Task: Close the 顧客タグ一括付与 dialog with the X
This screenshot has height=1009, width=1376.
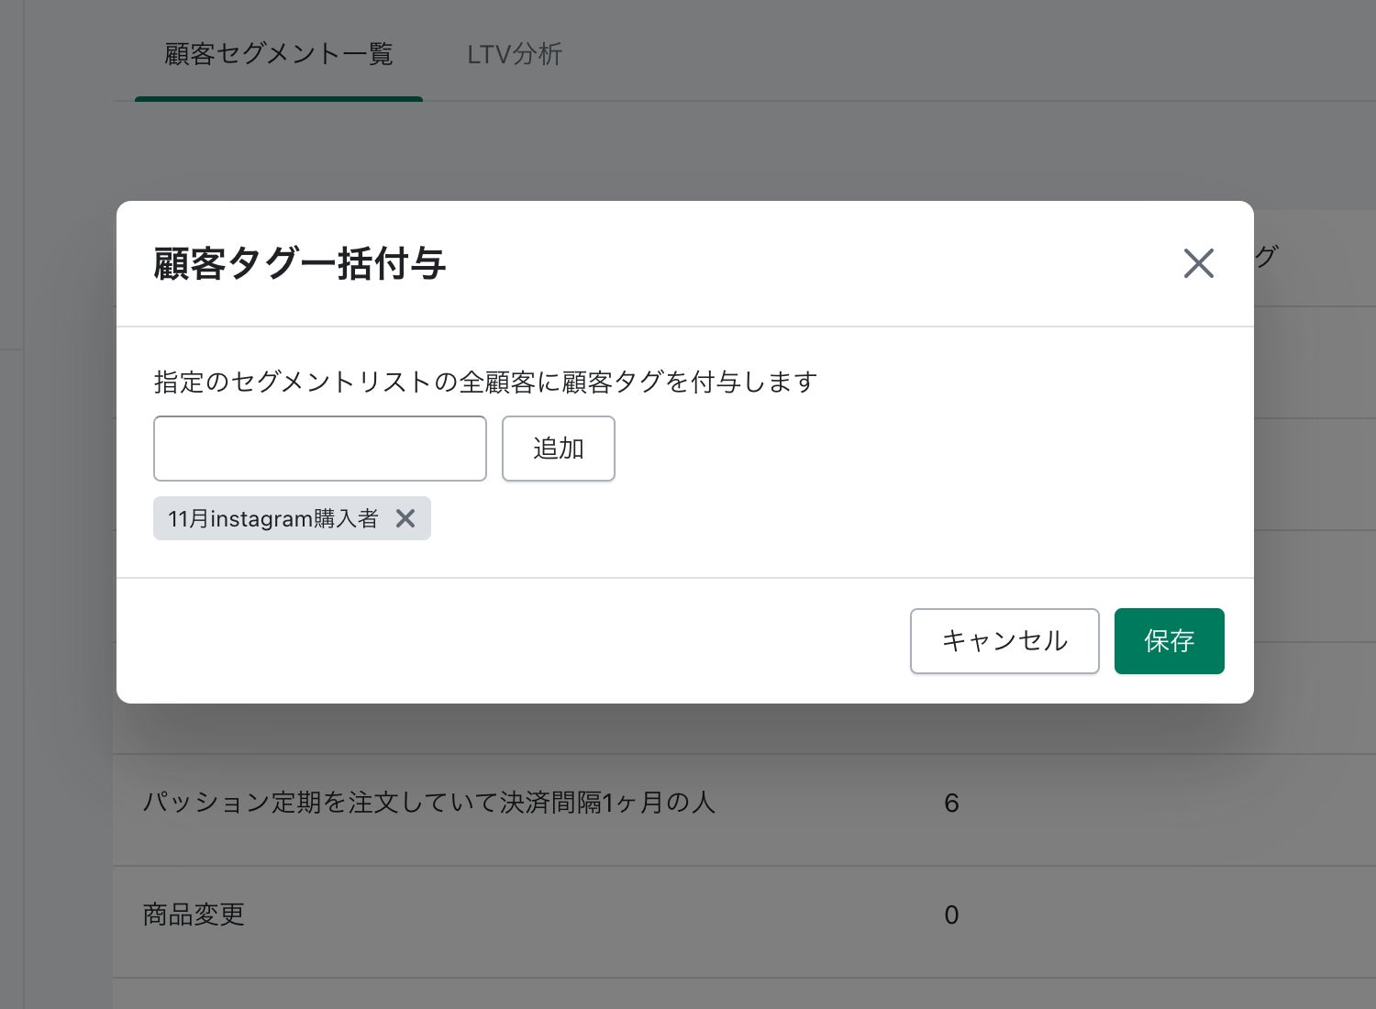Action: [x=1198, y=263]
